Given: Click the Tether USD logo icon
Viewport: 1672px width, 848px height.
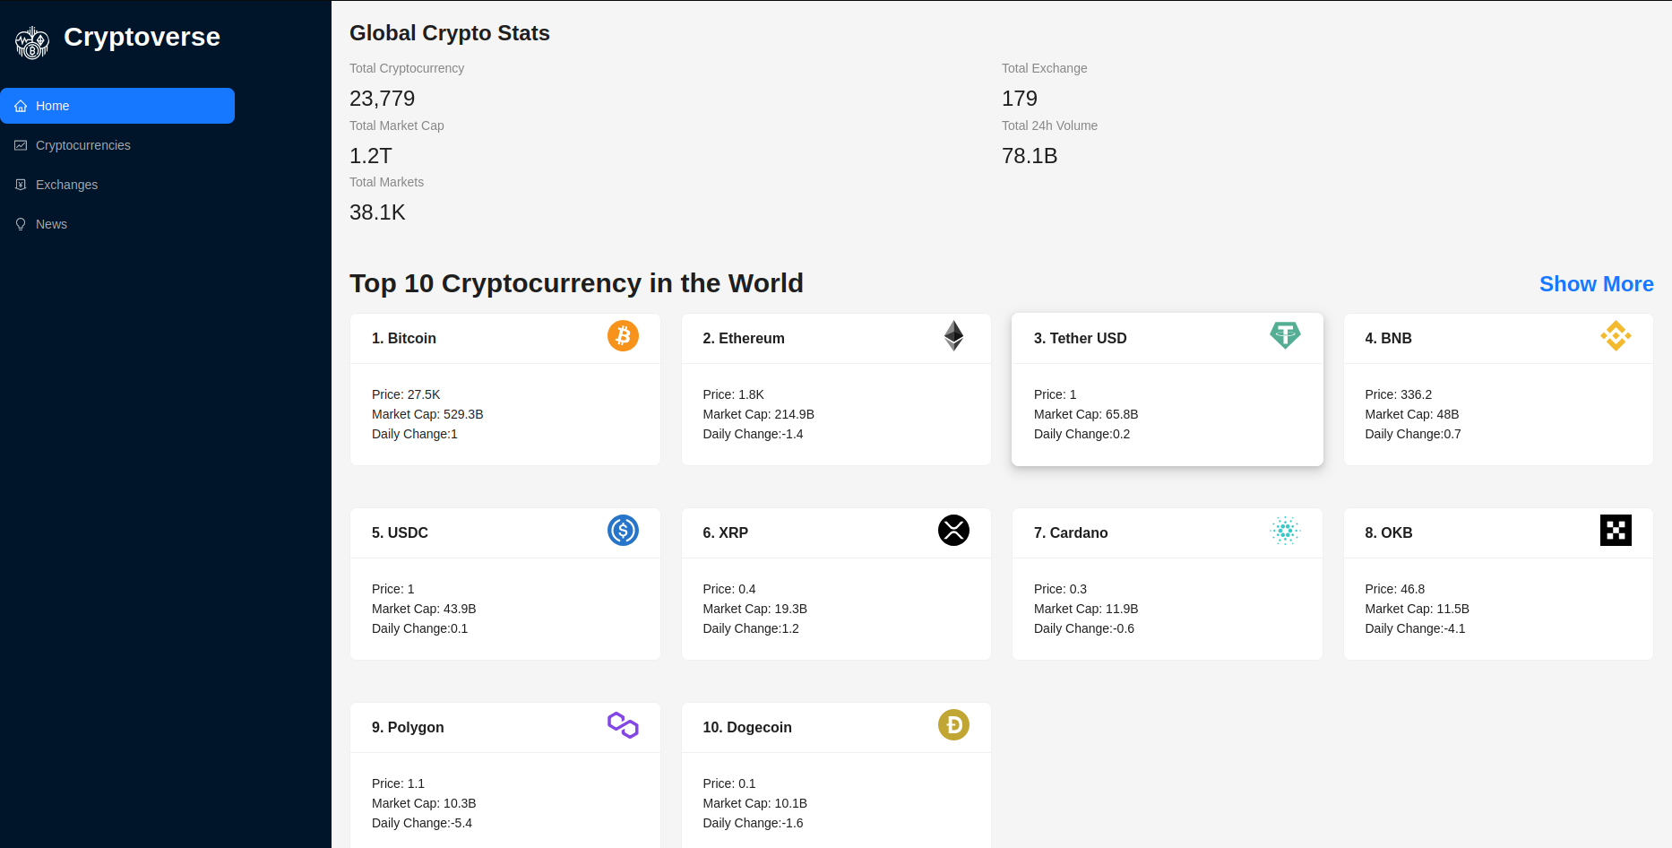Looking at the screenshot, I should [1285, 336].
